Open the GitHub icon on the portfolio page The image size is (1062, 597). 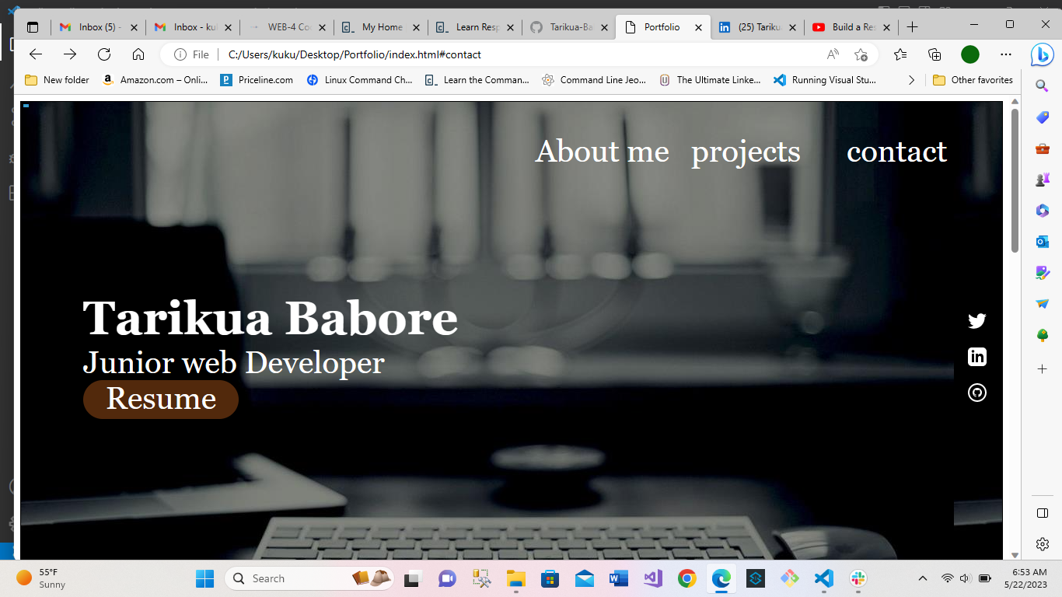pos(976,393)
